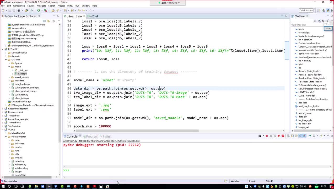Toggle Link with Editor in Package Explorer
The height and width of the screenshot is (189, 334).
point(48,21)
